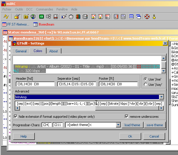Click the format string scroll left arrow
The image size is (178, 155).
(17, 108)
